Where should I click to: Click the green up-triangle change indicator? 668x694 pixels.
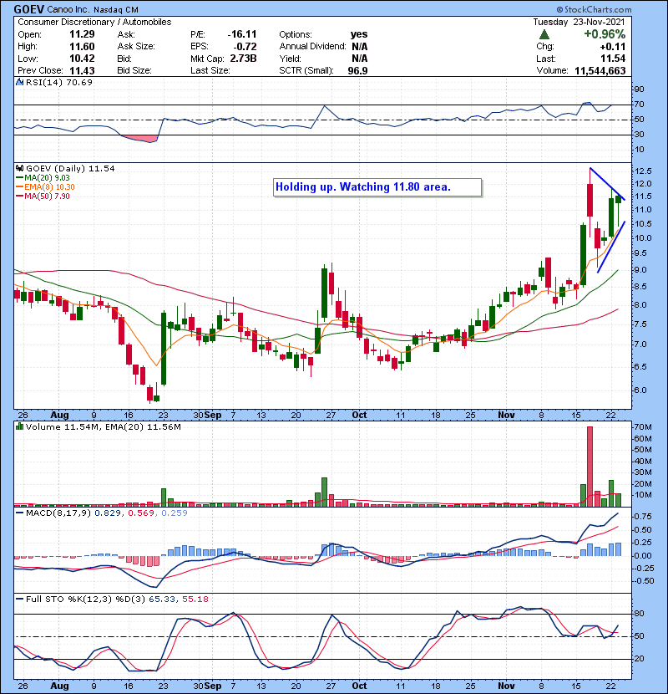click(544, 34)
